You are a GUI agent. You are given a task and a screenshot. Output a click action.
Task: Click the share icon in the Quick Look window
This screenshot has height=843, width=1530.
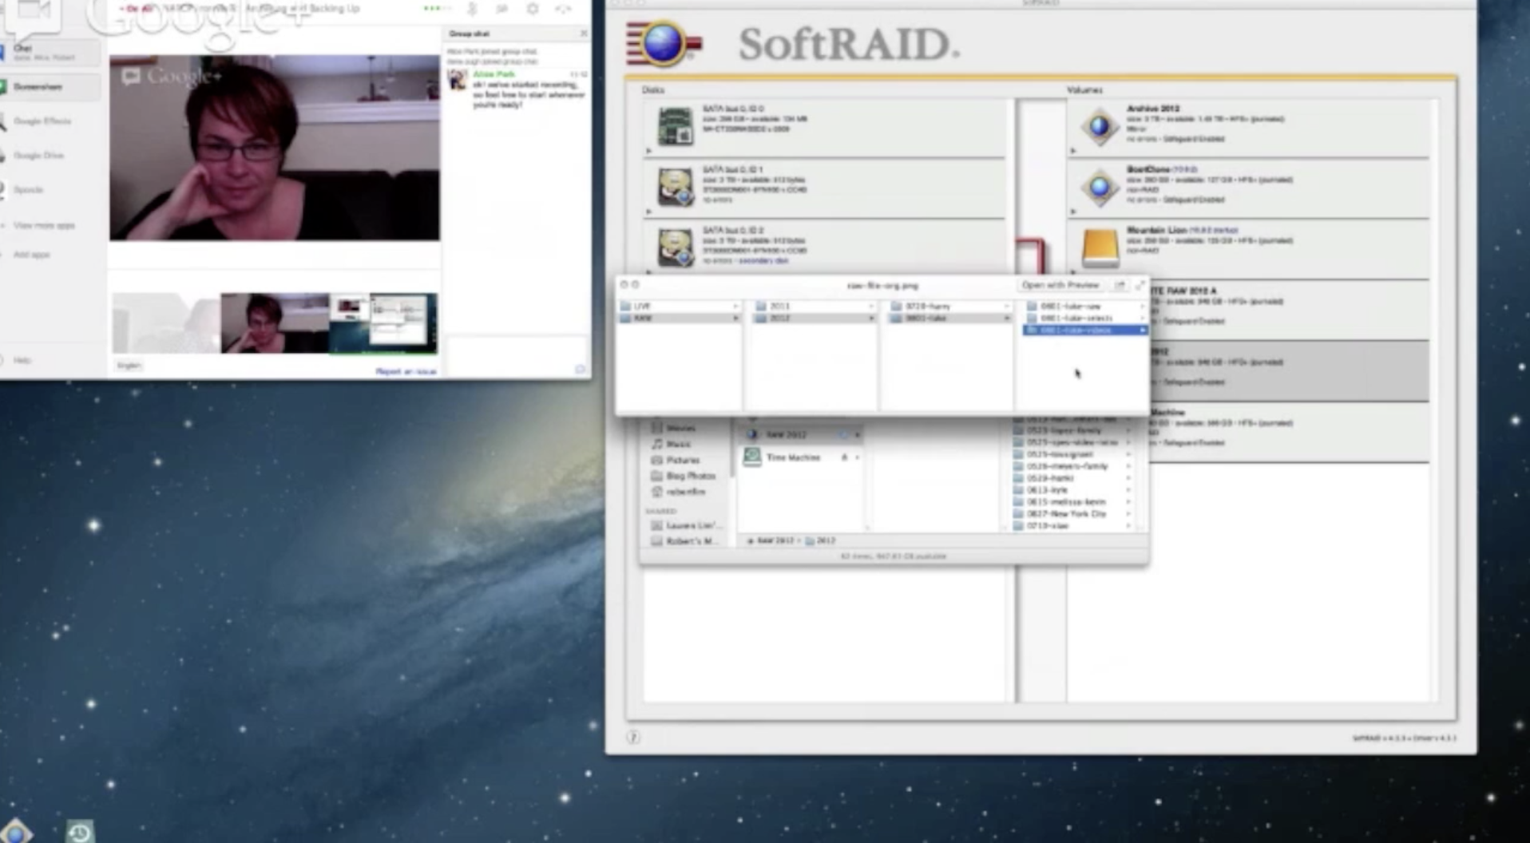click(x=1120, y=285)
